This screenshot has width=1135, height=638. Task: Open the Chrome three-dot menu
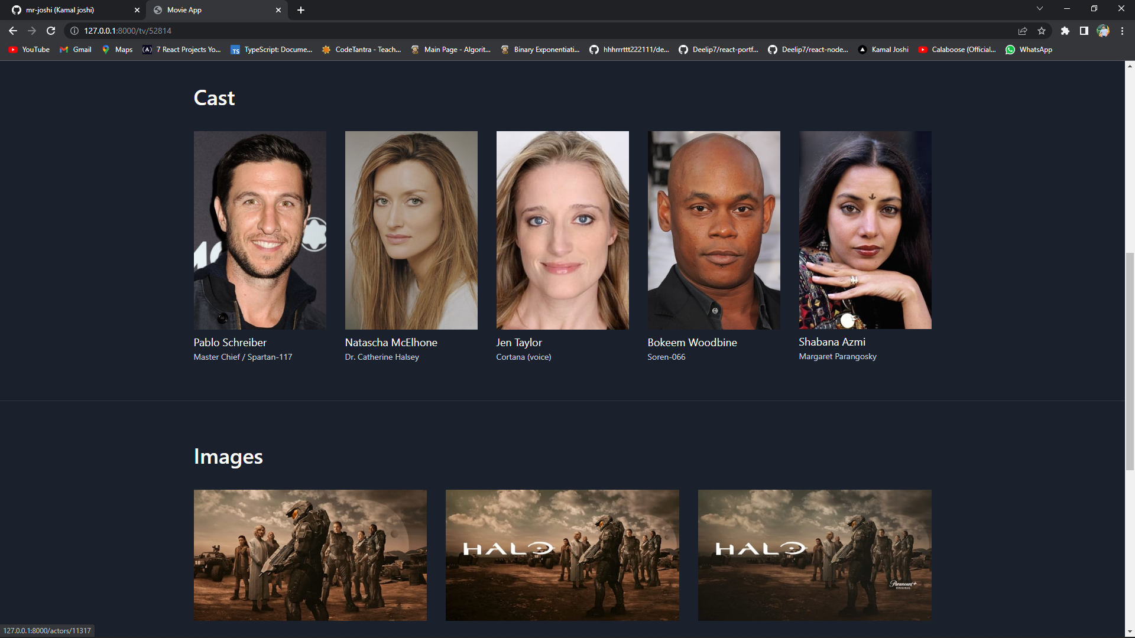pyautogui.click(x=1122, y=31)
